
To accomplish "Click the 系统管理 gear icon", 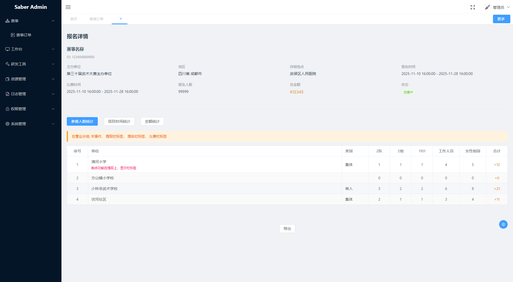I will [x=7, y=124].
